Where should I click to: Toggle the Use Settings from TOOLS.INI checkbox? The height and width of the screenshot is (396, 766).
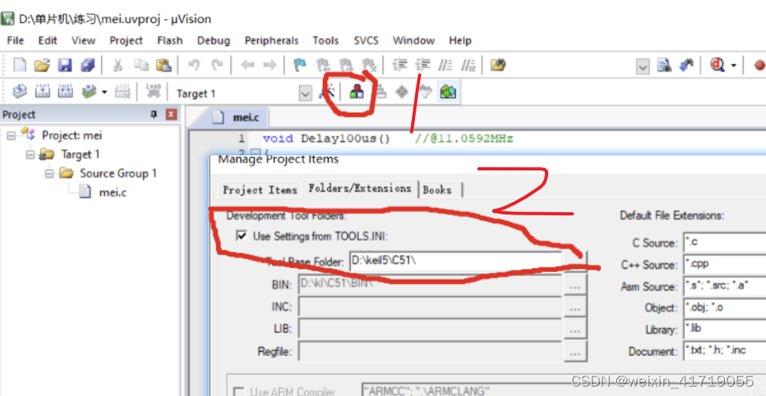point(241,237)
